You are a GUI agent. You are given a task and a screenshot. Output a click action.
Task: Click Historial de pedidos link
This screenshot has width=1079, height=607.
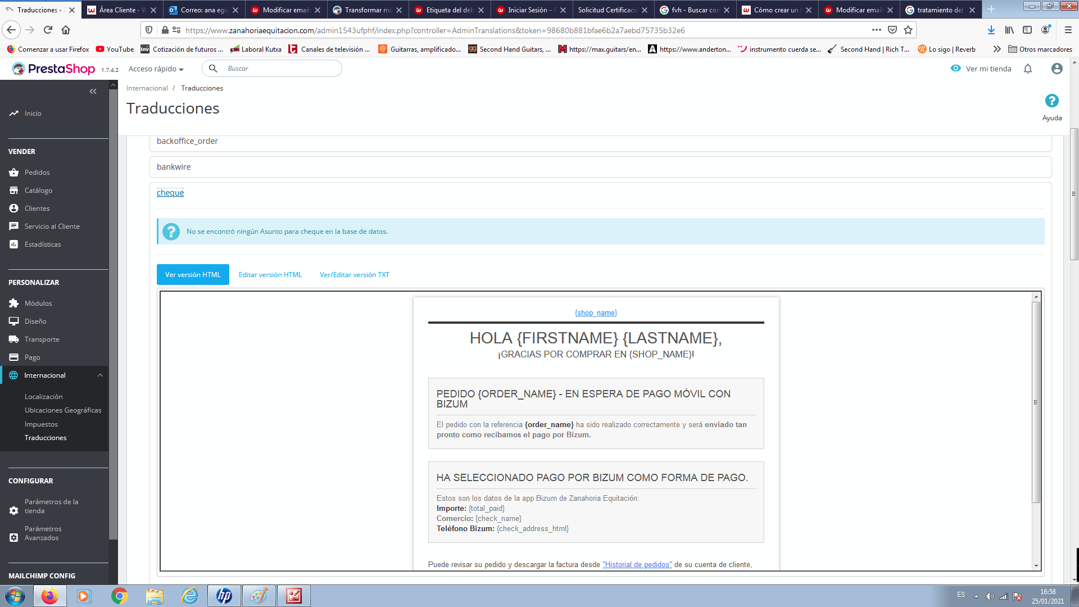point(637,565)
